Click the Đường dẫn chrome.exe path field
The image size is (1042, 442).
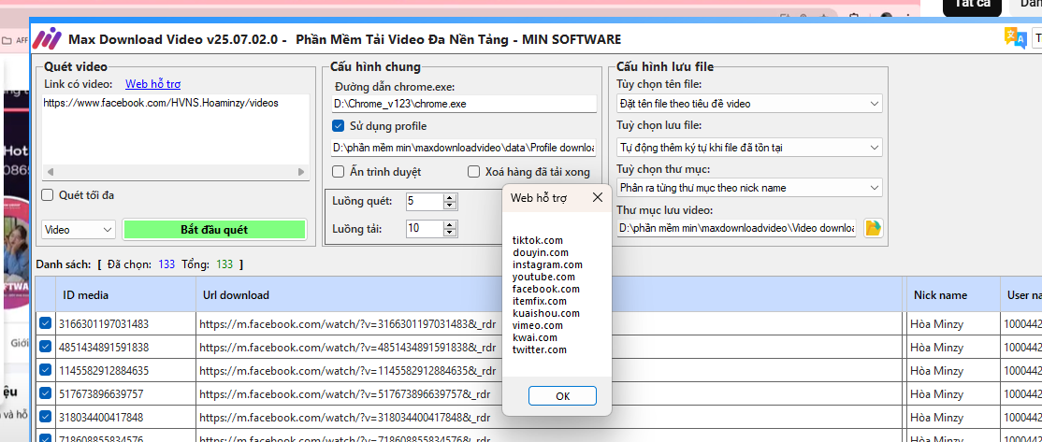464,104
